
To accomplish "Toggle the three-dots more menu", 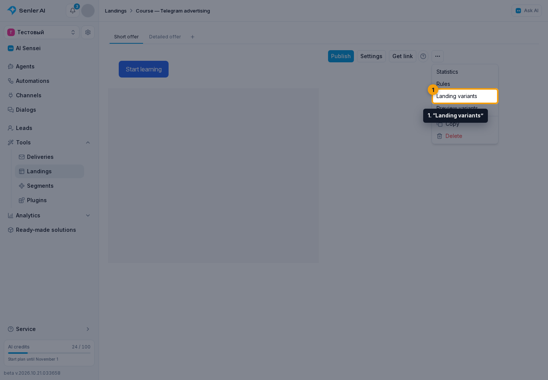I will coord(438,56).
